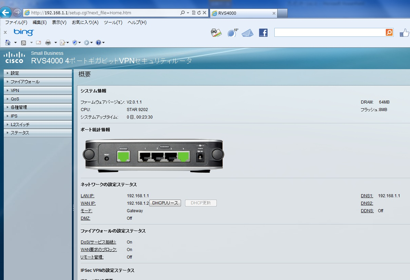This screenshot has height=280, width=410.
Task: Expand the ステータス sidebar section
Action: (38, 133)
